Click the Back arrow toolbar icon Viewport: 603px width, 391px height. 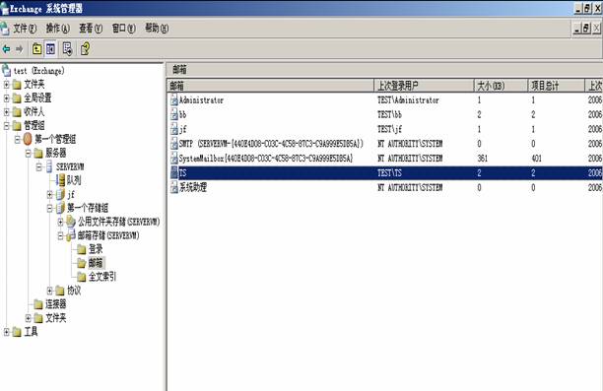click(7, 49)
